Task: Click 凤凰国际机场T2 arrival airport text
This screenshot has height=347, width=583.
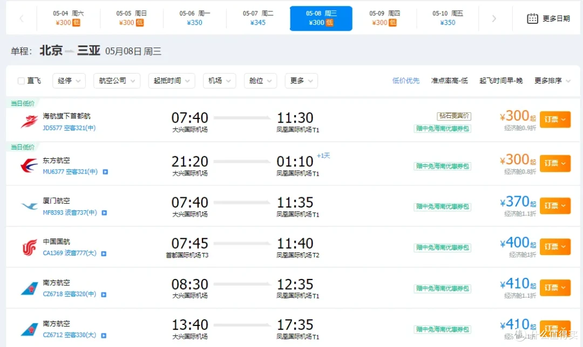Action: 298,255
